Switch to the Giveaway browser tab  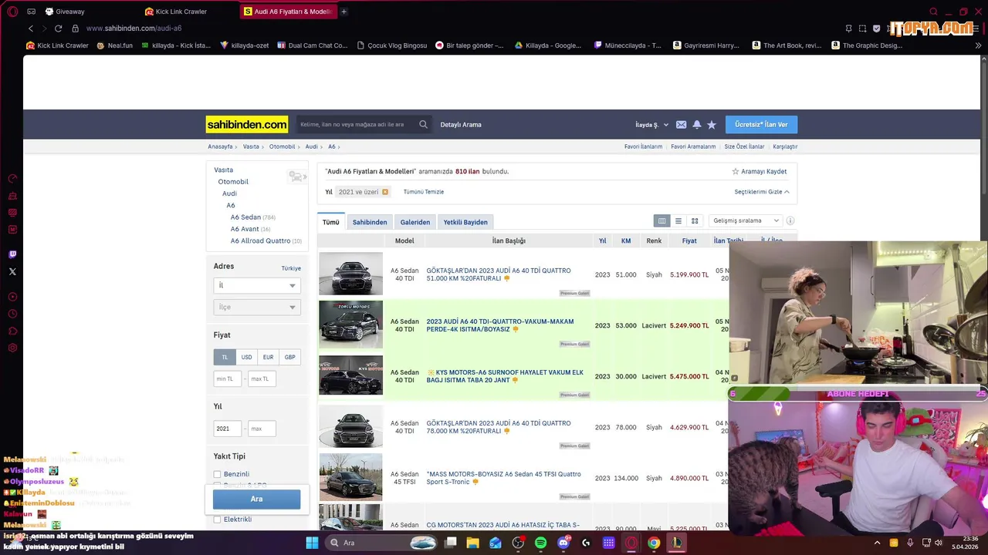point(69,12)
